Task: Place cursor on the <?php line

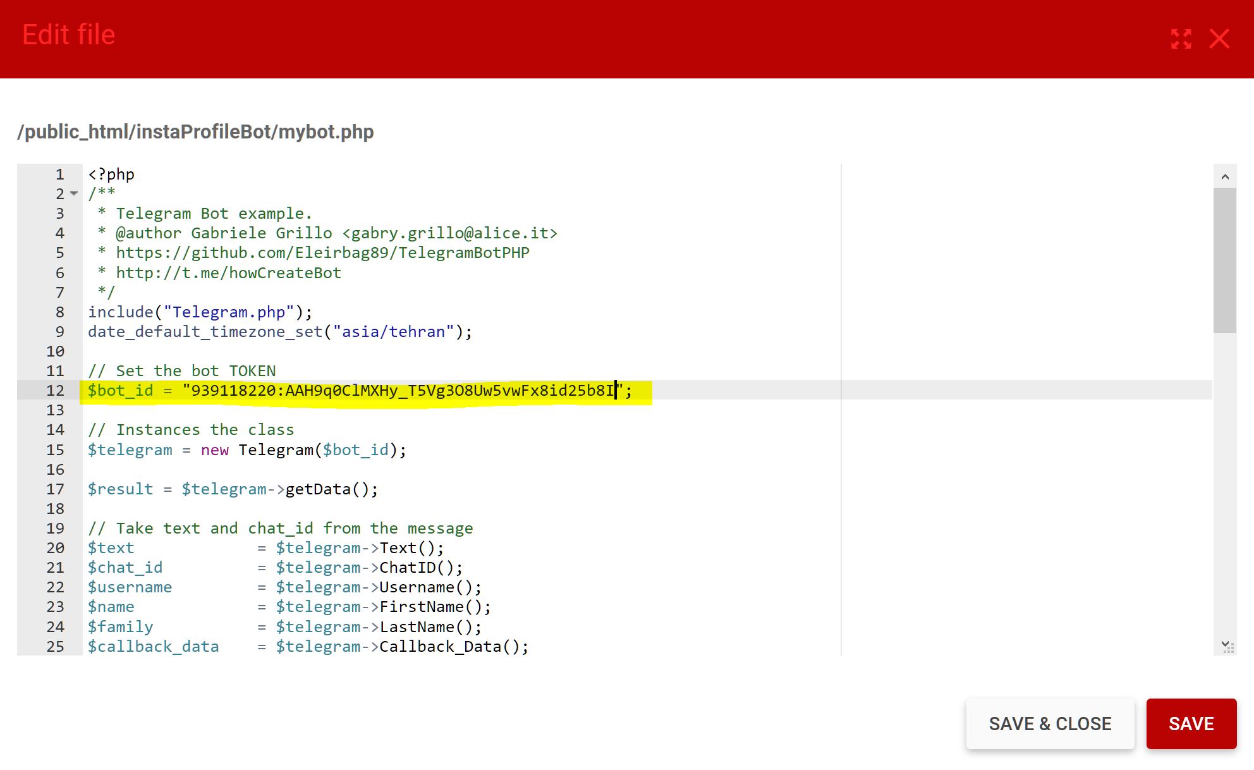Action: (111, 174)
